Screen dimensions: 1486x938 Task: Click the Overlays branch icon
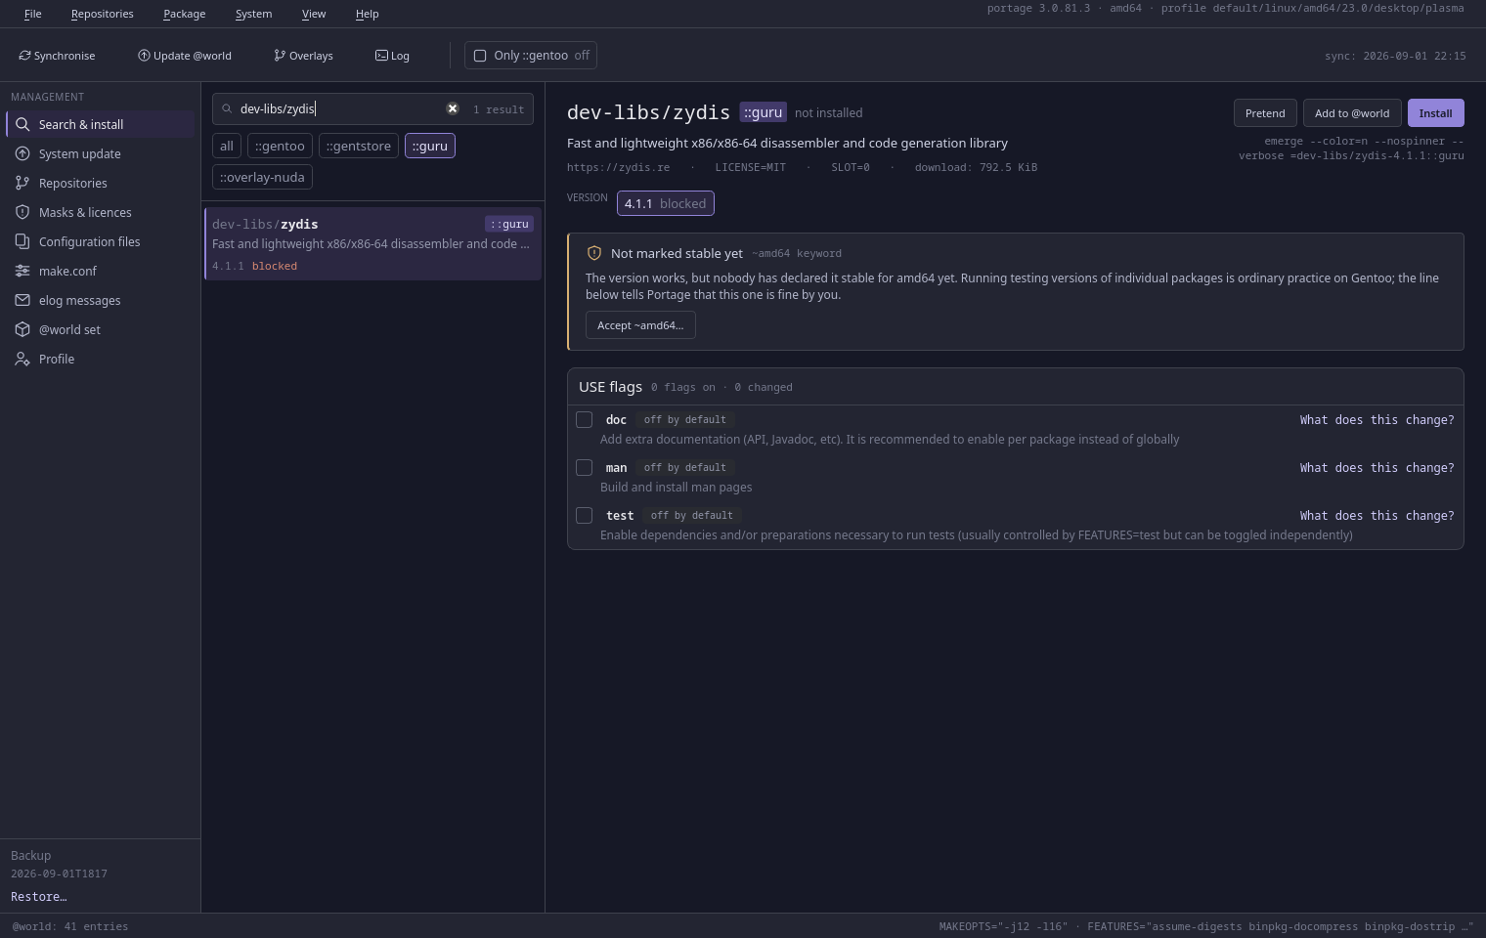[280, 56]
